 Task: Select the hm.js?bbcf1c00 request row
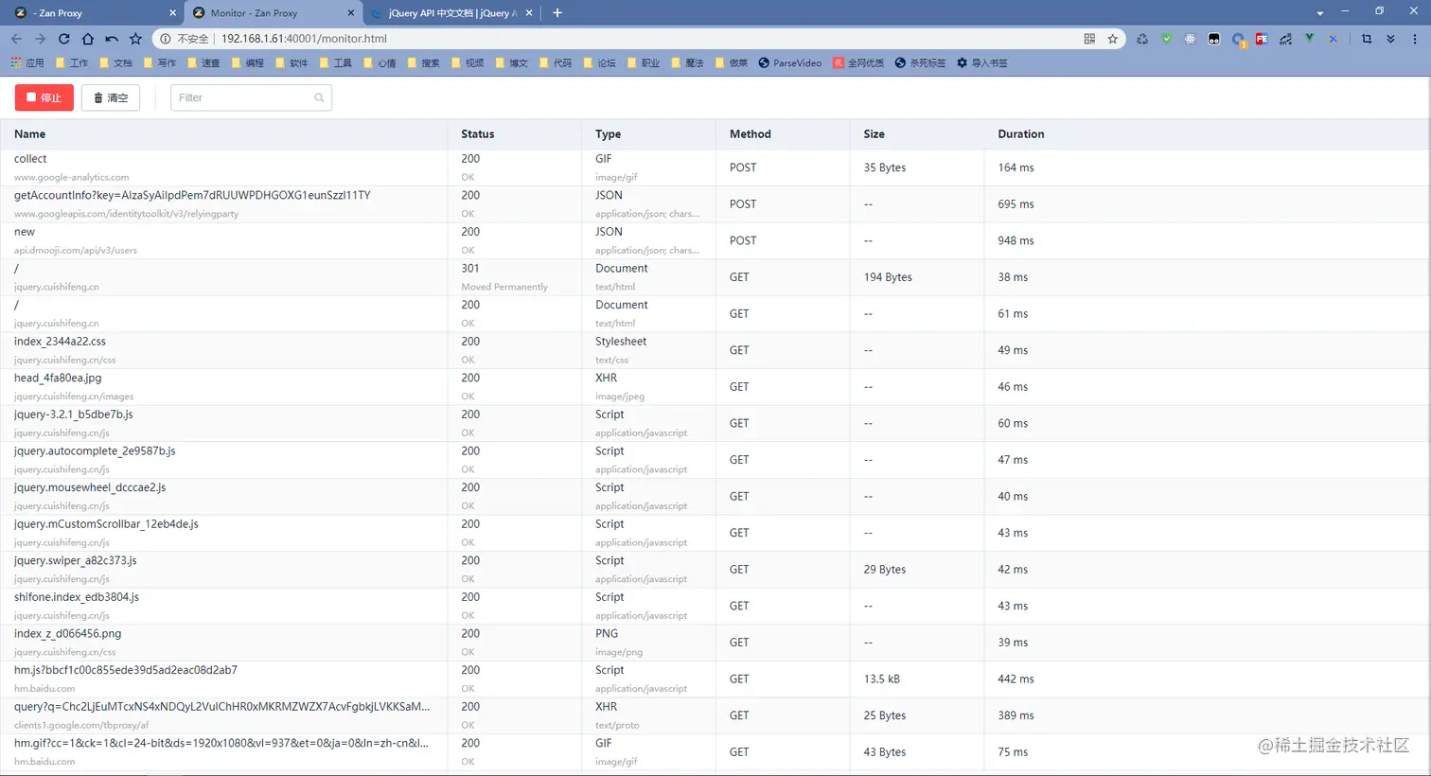click(715, 679)
